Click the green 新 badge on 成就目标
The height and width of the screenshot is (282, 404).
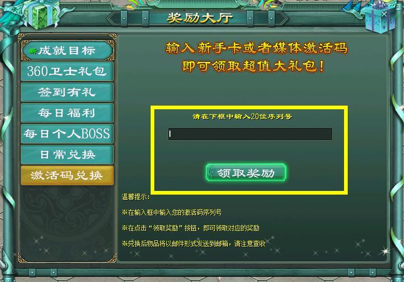33,51
